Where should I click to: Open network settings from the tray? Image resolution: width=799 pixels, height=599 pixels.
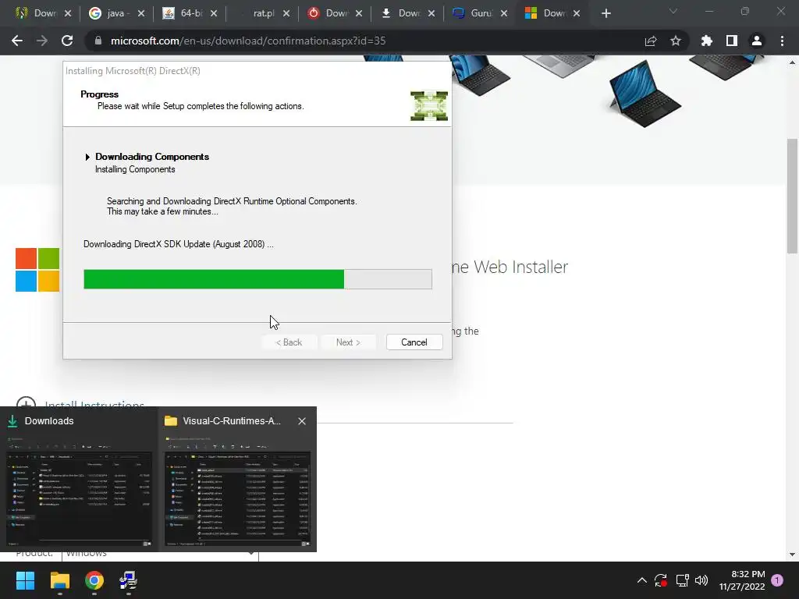[682, 580]
